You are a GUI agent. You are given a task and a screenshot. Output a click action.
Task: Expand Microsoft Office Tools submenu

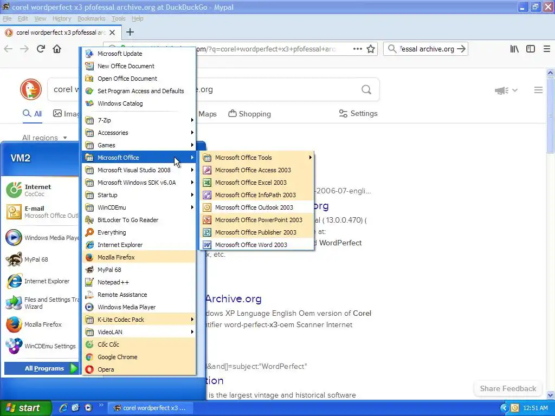256,158
